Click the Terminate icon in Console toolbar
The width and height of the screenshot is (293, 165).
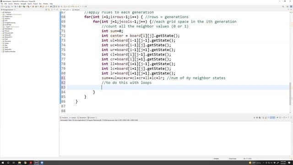[x=255, y=117]
